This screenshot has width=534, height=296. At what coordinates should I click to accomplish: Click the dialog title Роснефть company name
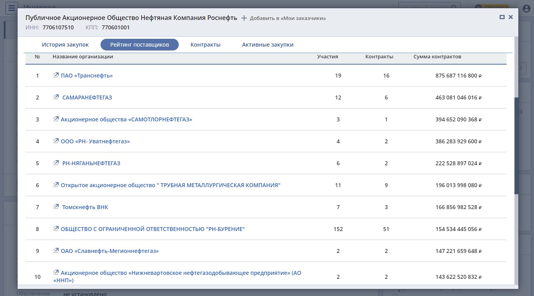coord(131,18)
